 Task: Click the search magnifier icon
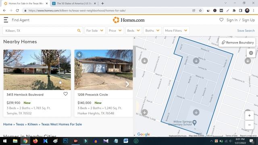tap(79, 31)
